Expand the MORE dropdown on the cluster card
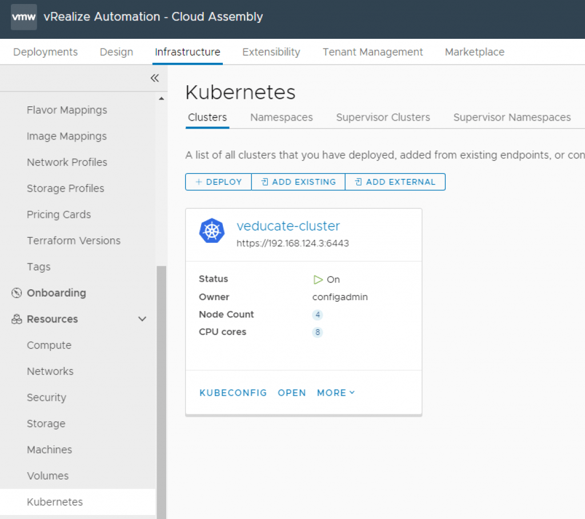 tap(335, 393)
